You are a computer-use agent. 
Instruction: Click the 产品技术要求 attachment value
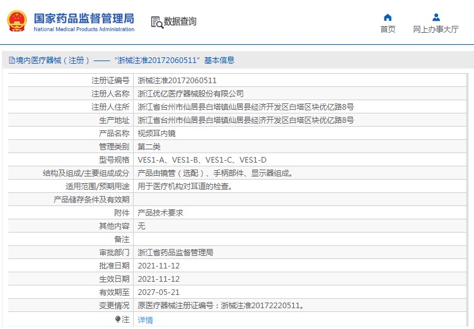[x=160, y=213]
